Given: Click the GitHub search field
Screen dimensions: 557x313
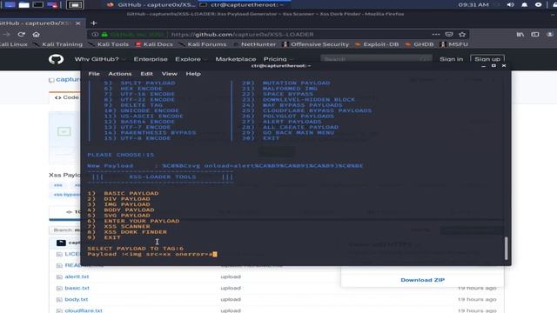Looking at the screenshot, I should [376, 59].
